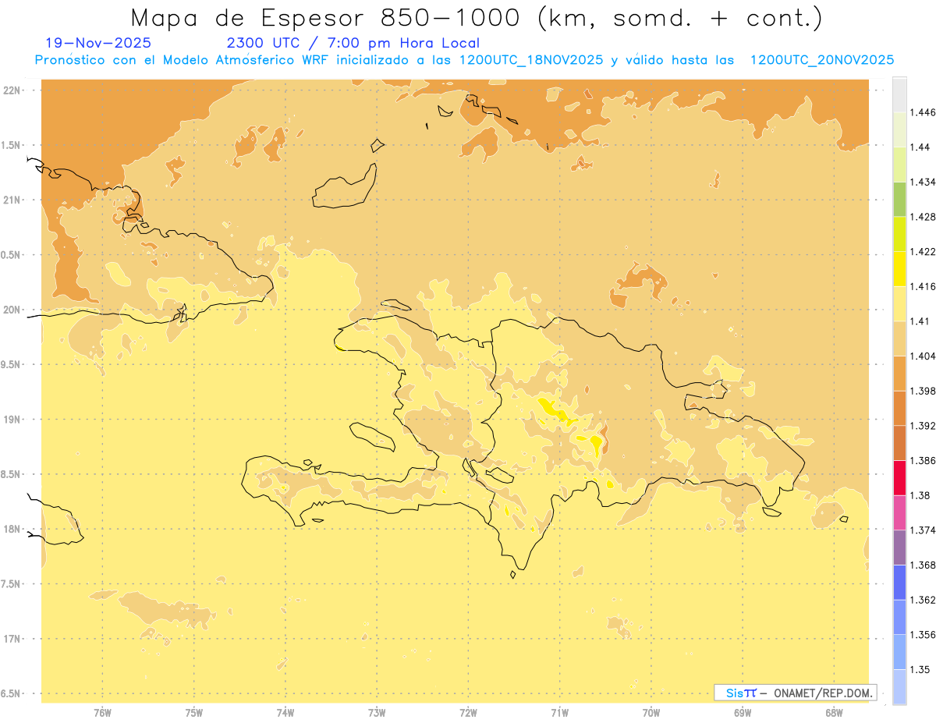Click the "19N" latitude label

tap(12, 420)
